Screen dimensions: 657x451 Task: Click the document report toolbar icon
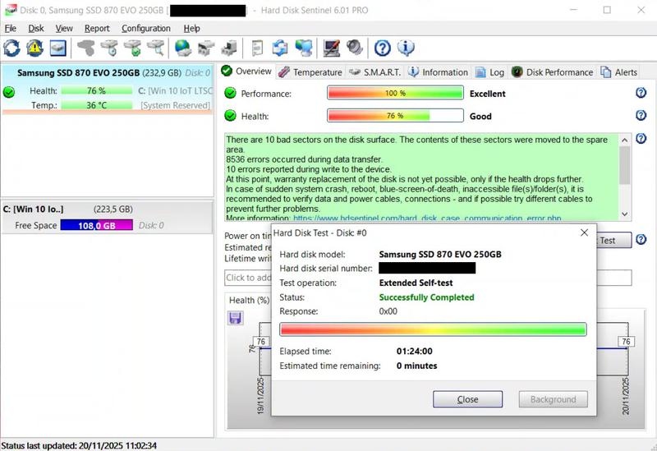pyautogui.click(x=257, y=48)
